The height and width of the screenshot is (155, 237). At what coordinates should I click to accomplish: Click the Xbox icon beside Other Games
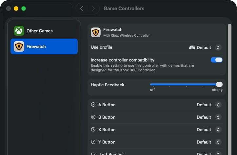pyautogui.click(x=19, y=31)
